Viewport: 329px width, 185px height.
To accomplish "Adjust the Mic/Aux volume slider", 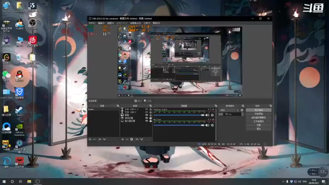I will click(x=179, y=125).
